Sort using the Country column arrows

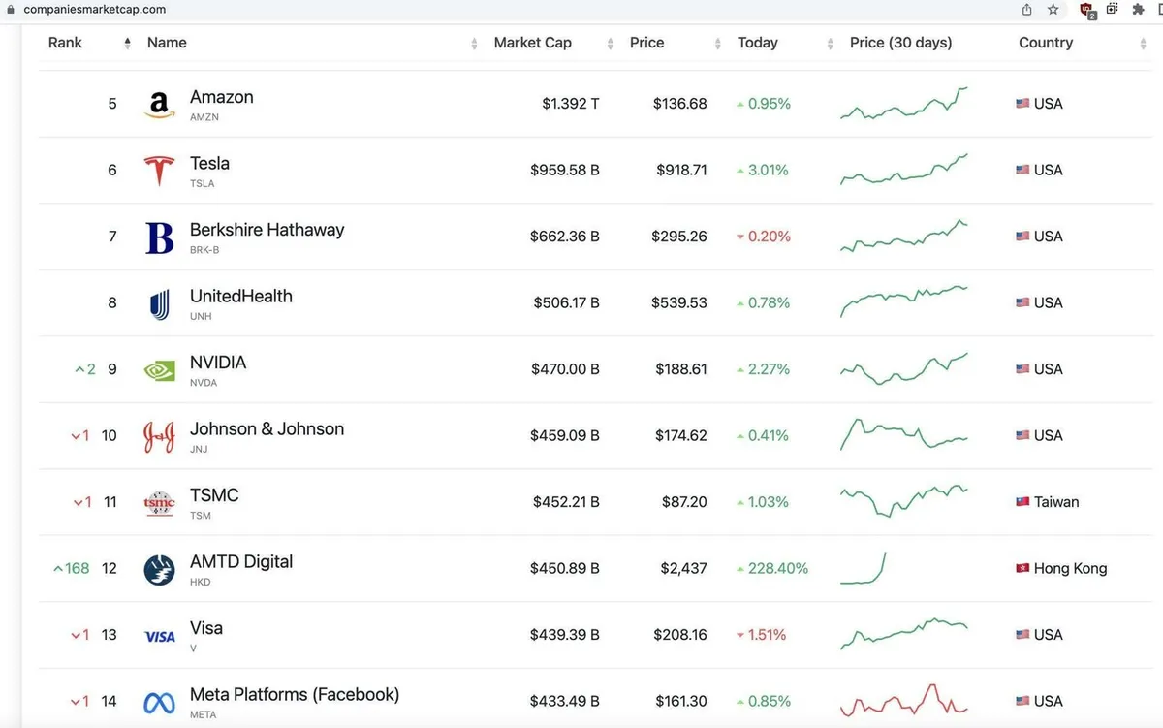click(x=1146, y=43)
